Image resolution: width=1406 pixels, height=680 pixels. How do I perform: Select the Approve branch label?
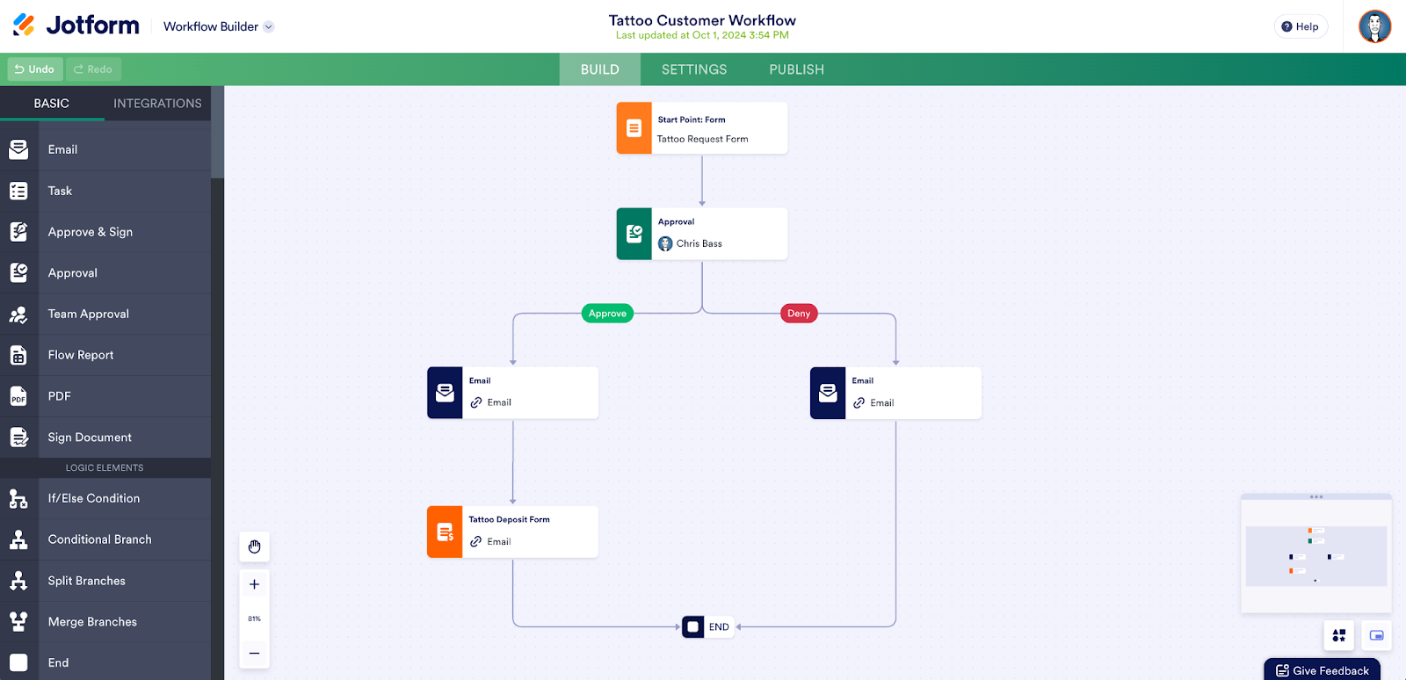tap(607, 314)
